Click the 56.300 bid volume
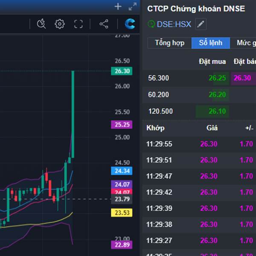The width and height of the screenshot is (256, 256). point(158,78)
